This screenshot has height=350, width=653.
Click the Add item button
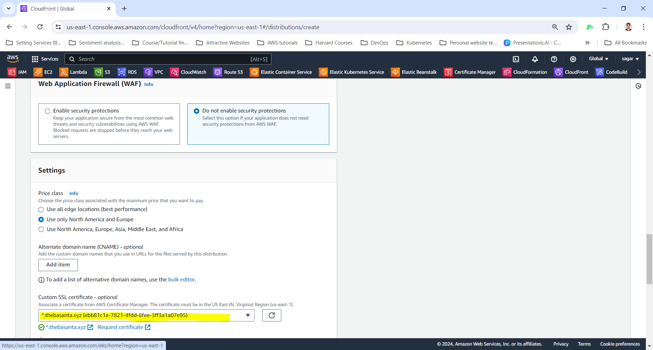tap(58, 265)
